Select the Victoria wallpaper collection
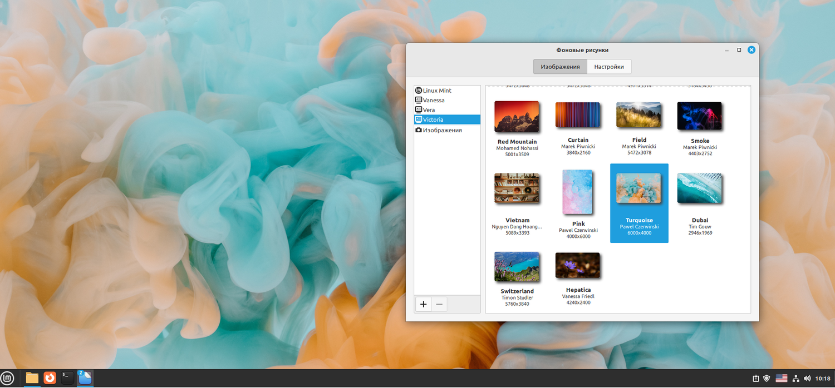This screenshot has width=835, height=388. 447,120
